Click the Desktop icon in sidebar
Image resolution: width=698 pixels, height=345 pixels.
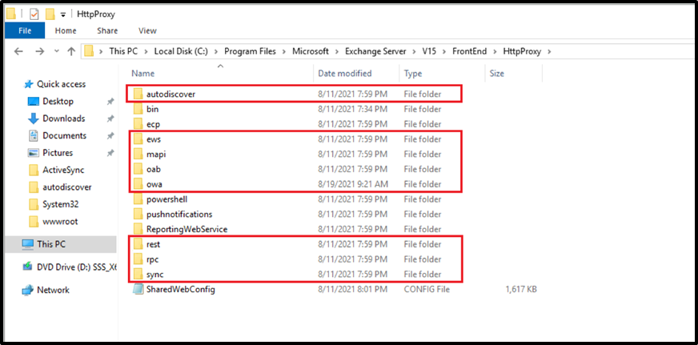pos(34,102)
